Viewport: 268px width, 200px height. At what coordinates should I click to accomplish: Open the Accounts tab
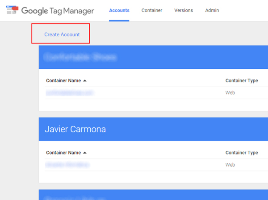pos(119,10)
